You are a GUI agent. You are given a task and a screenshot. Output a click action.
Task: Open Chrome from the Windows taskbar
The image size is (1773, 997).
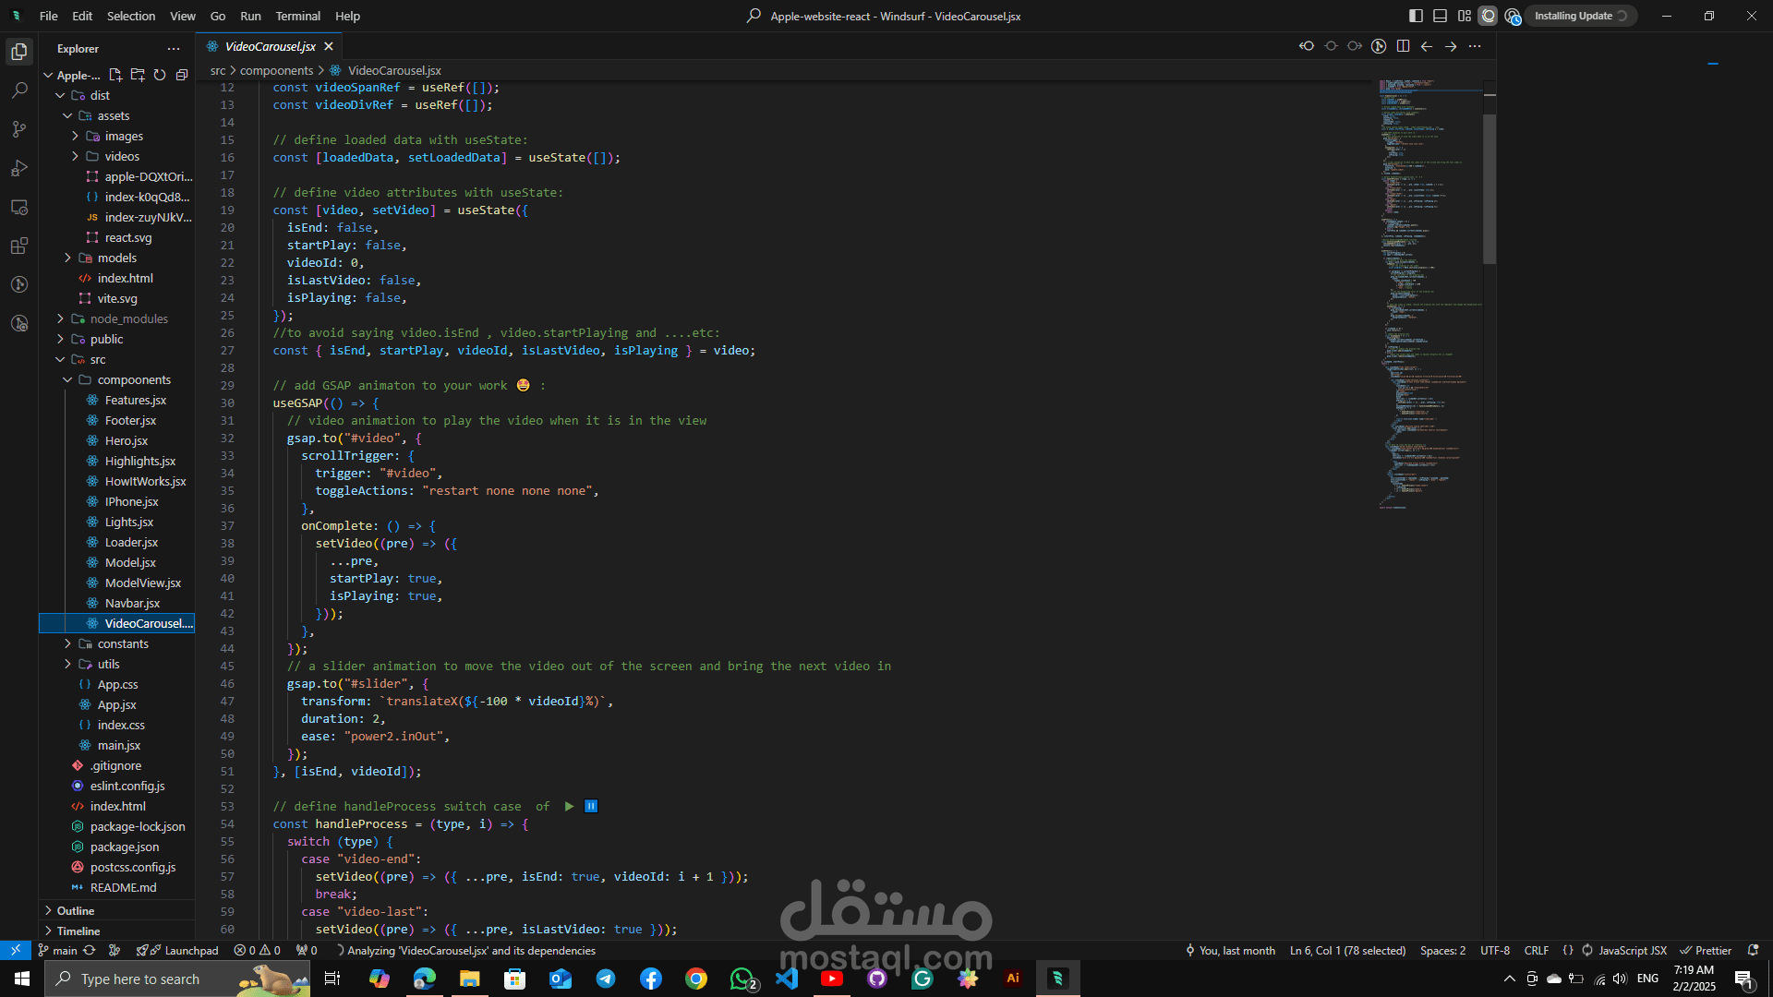696,979
